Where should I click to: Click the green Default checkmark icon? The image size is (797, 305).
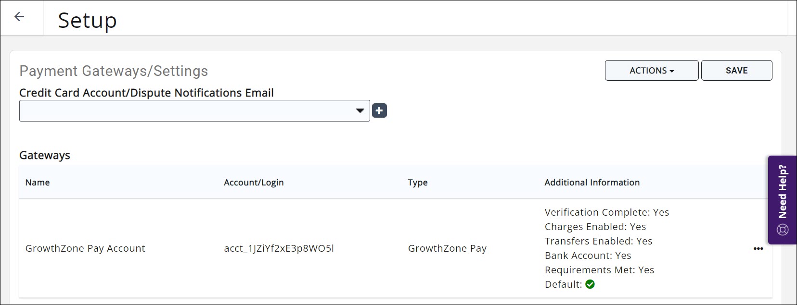(x=590, y=284)
